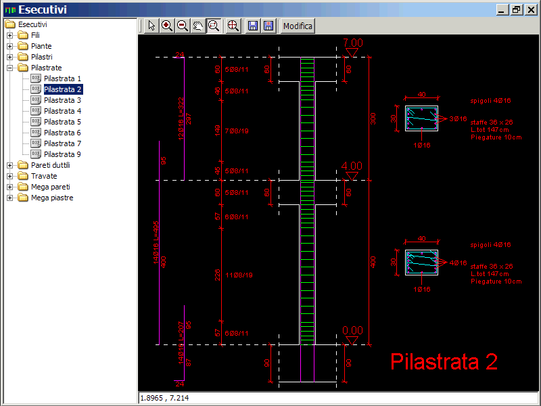Click the save disk icon with red label
The height and width of the screenshot is (406, 541).
click(x=268, y=26)
